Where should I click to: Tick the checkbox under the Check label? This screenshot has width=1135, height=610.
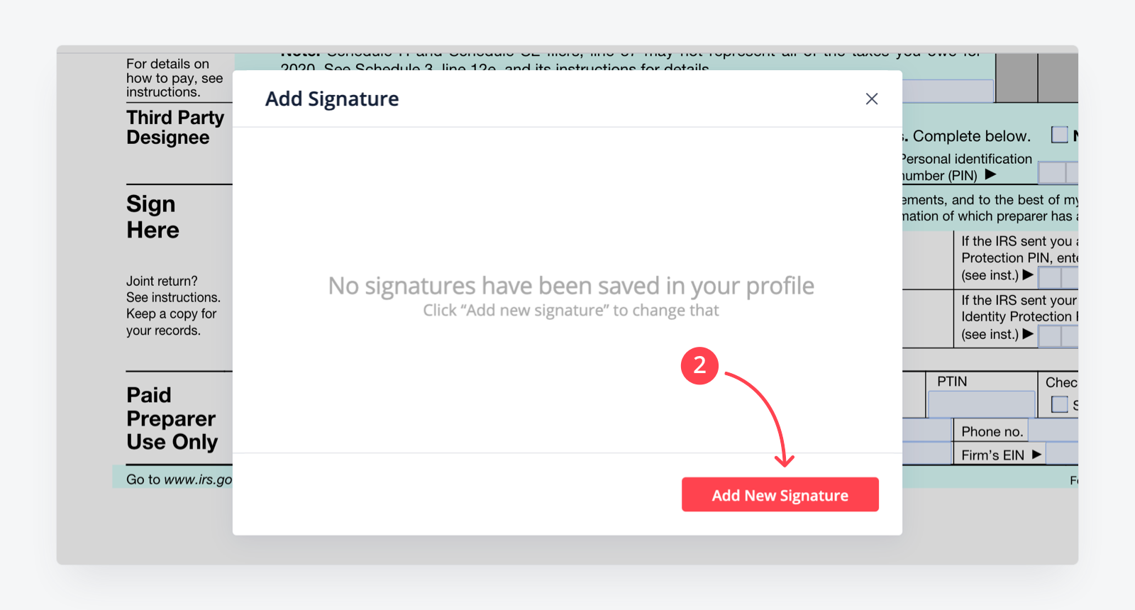(1059, 404)
